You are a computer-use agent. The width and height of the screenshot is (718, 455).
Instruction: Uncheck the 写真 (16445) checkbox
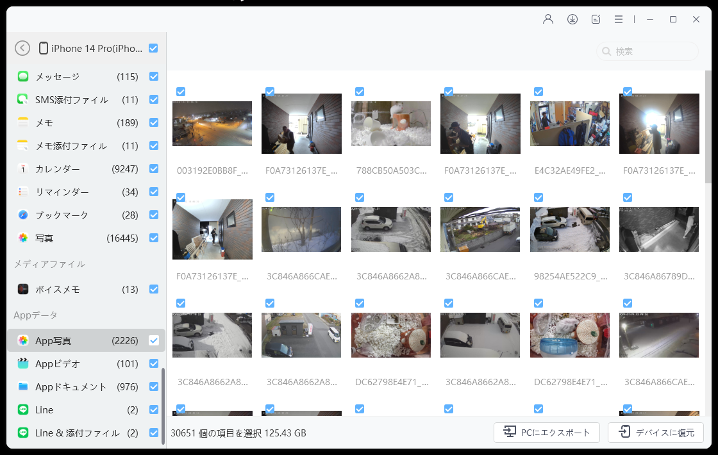pos(154,238)
